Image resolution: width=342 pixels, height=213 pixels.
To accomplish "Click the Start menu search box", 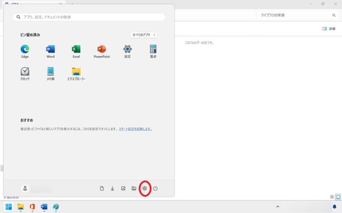I will (x=89, y=17).
